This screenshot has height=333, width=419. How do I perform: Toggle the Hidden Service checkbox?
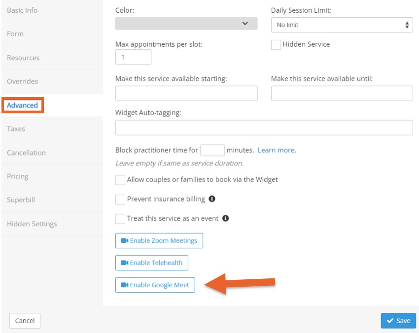point(276,45)
